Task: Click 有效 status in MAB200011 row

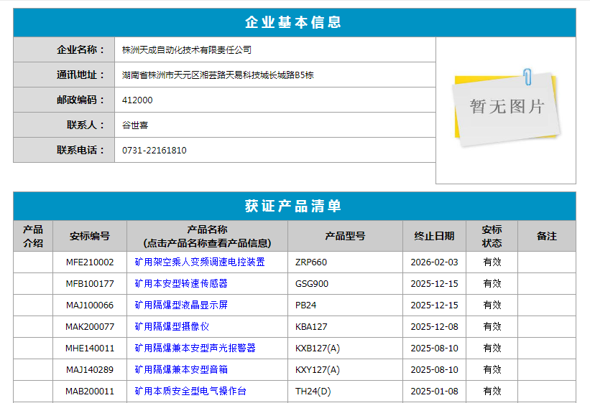Action: (x=492, y=392)
